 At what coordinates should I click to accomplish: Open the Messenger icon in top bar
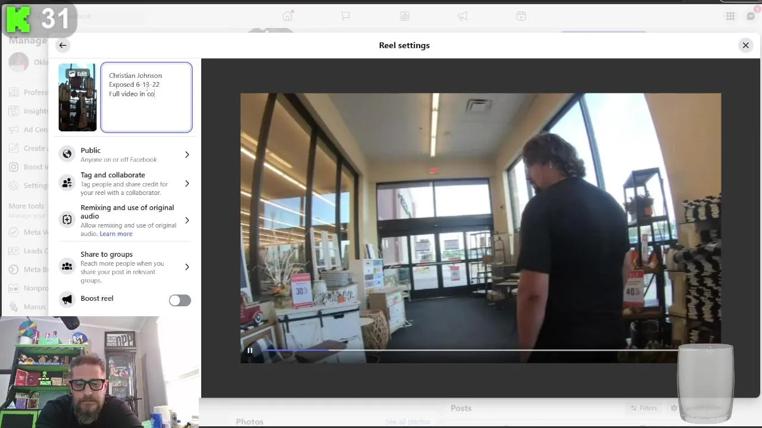751,16
